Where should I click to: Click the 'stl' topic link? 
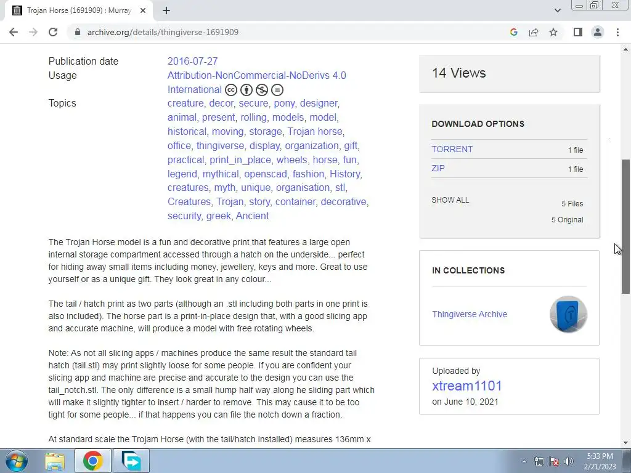(x=340, y=187)
